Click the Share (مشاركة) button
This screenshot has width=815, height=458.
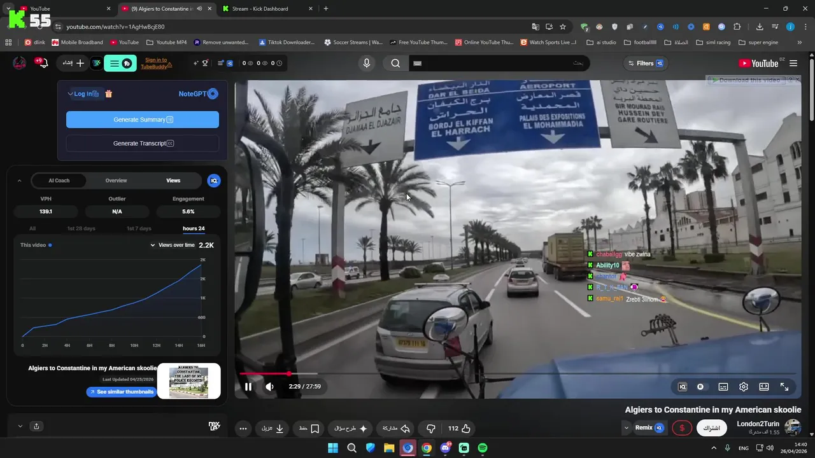[x=396, y=429]
